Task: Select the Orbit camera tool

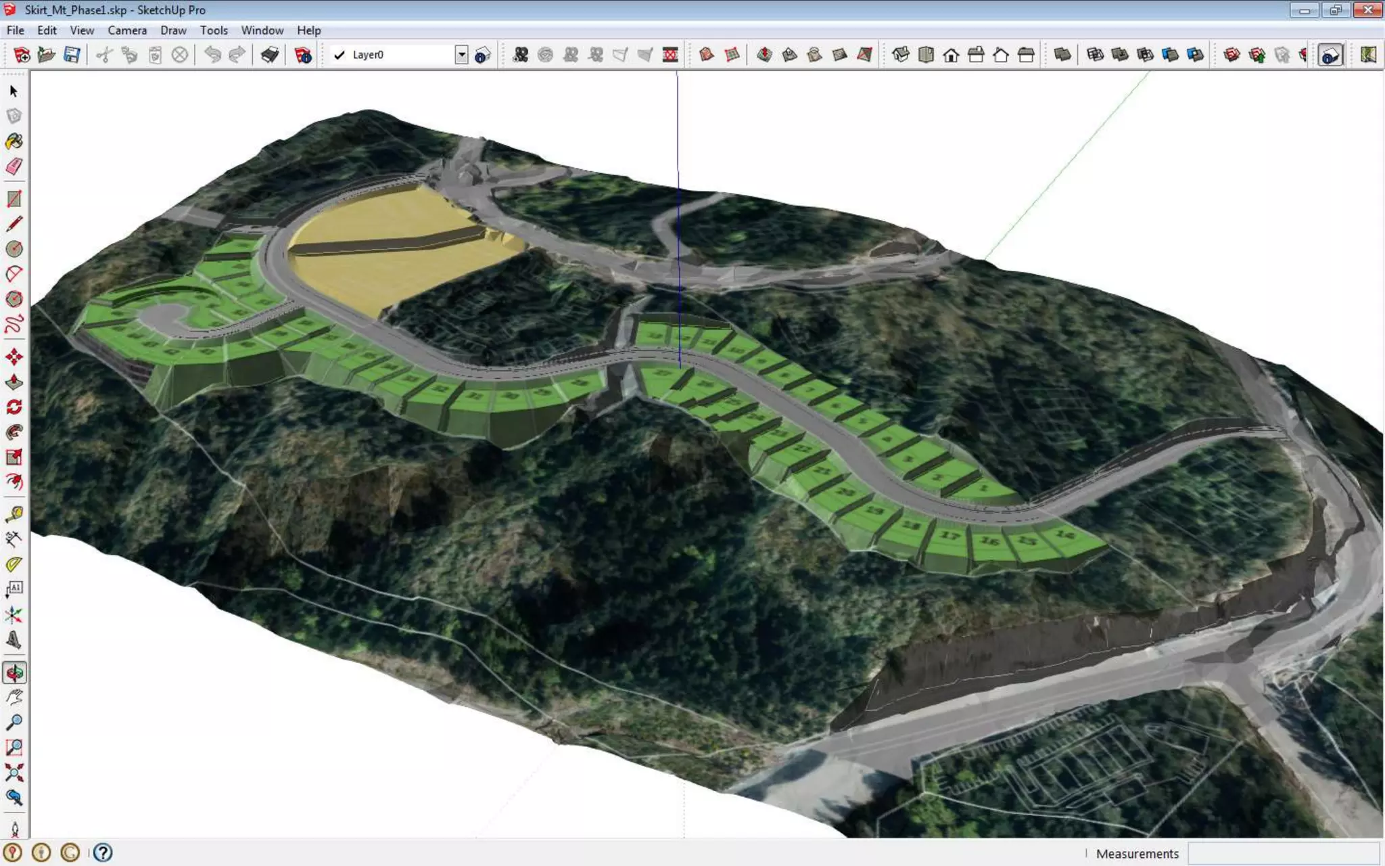Action: 14,673
